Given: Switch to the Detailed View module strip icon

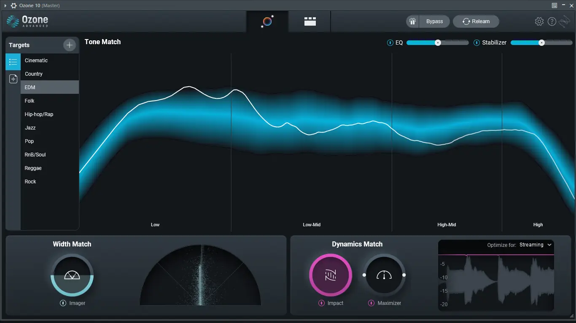Looking at the screenshot, I should (x=309, y=21).
